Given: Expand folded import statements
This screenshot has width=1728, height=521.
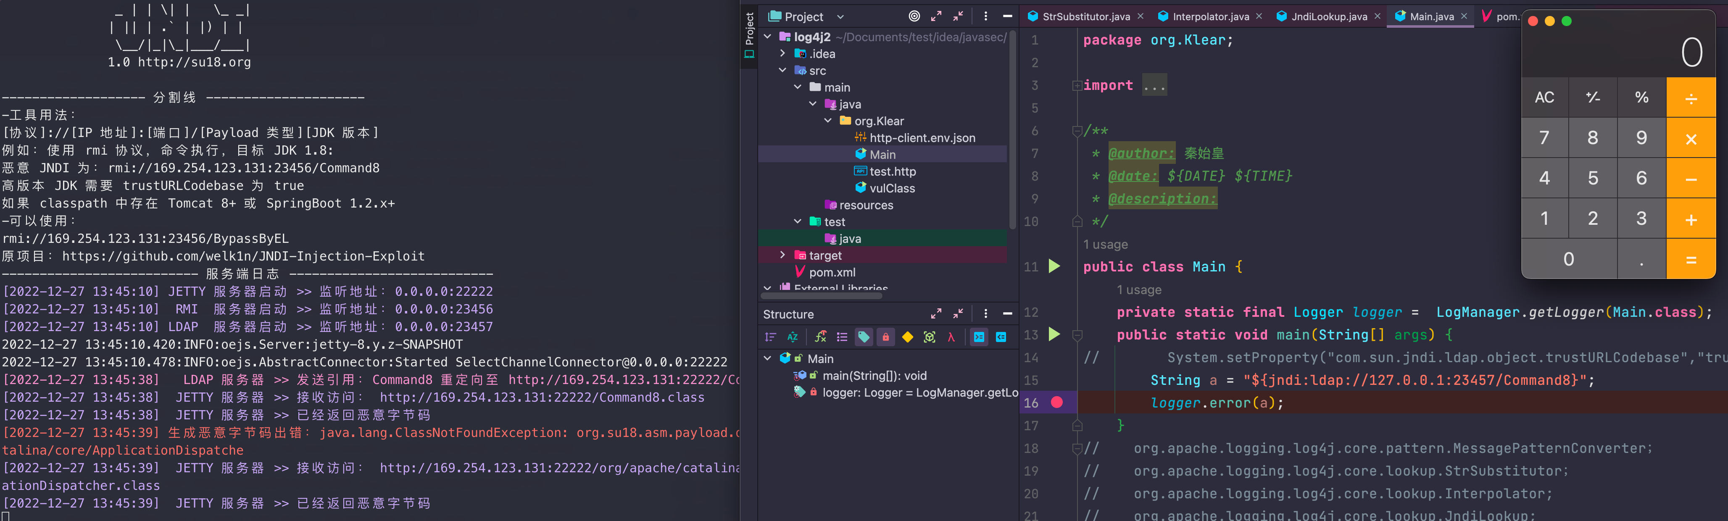Looking at the screenshot, I should click(1077, 85).
